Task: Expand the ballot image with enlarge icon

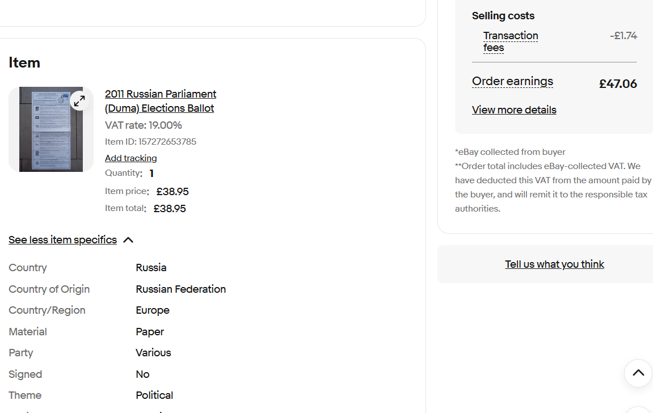Action: coord(79,101)
